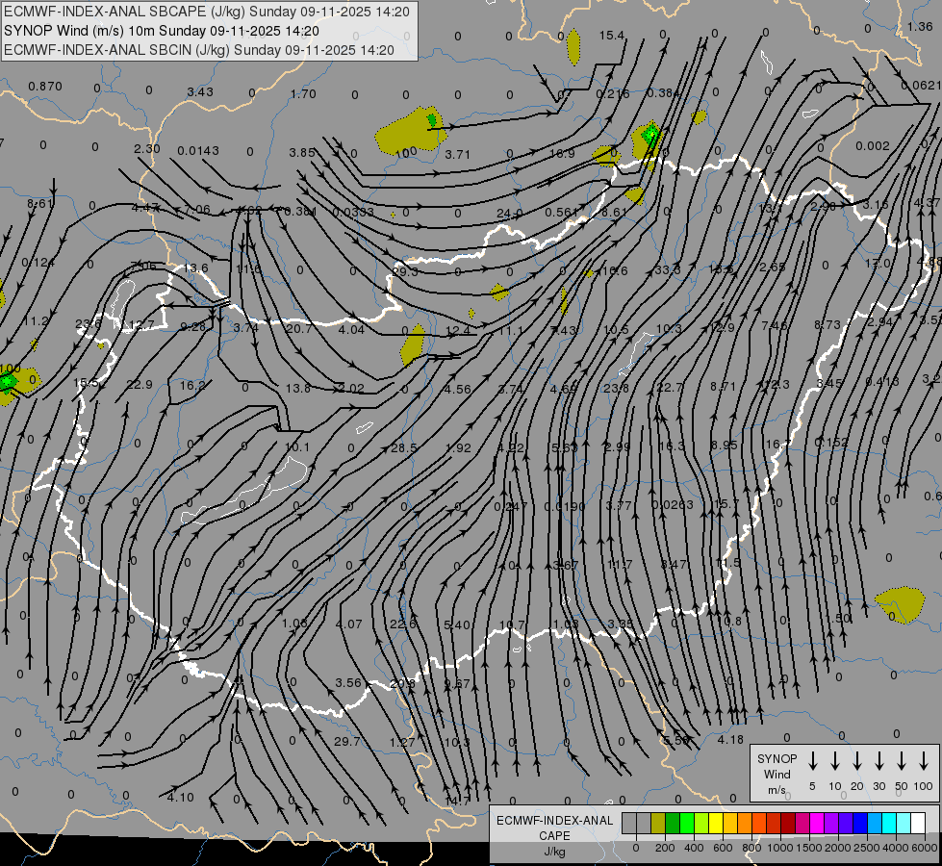942x866 pixels.
Task: Click the 29.7 value on the map
Action: pos(346,742)
